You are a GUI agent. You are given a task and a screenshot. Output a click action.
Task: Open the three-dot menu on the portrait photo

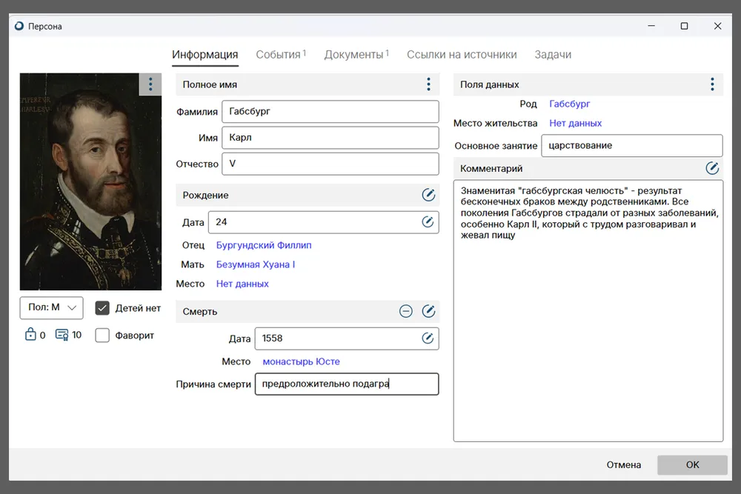[x=150, y=84]
